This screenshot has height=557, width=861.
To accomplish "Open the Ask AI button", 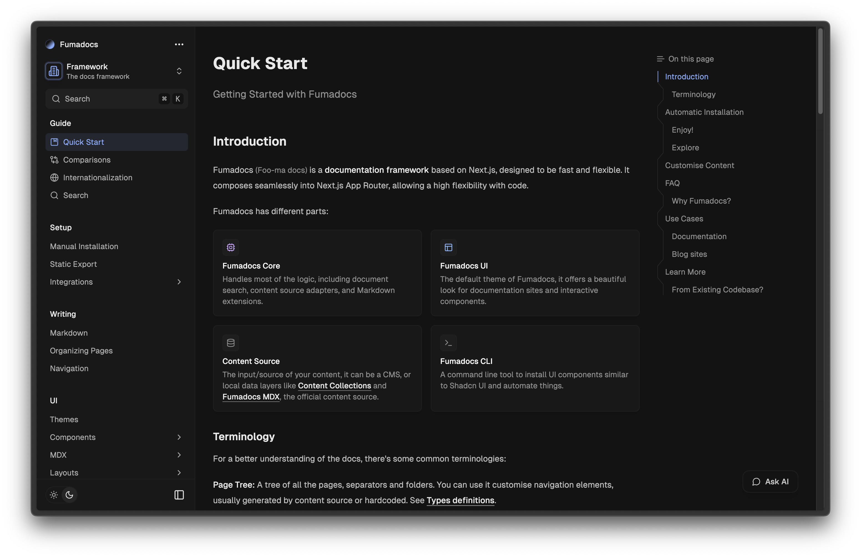I will [770, 482].
